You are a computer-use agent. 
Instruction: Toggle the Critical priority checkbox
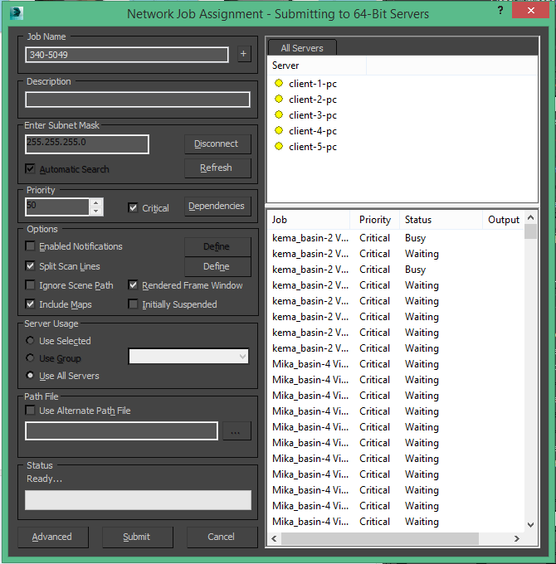point(134,208)
